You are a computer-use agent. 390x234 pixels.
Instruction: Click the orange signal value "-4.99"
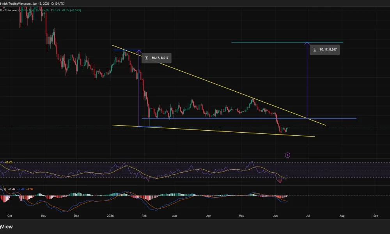point(30,189)
